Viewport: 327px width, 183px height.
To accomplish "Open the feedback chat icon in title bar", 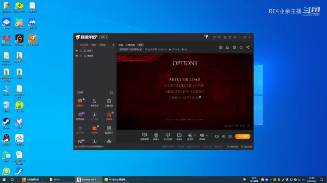I will coord(219,37).
